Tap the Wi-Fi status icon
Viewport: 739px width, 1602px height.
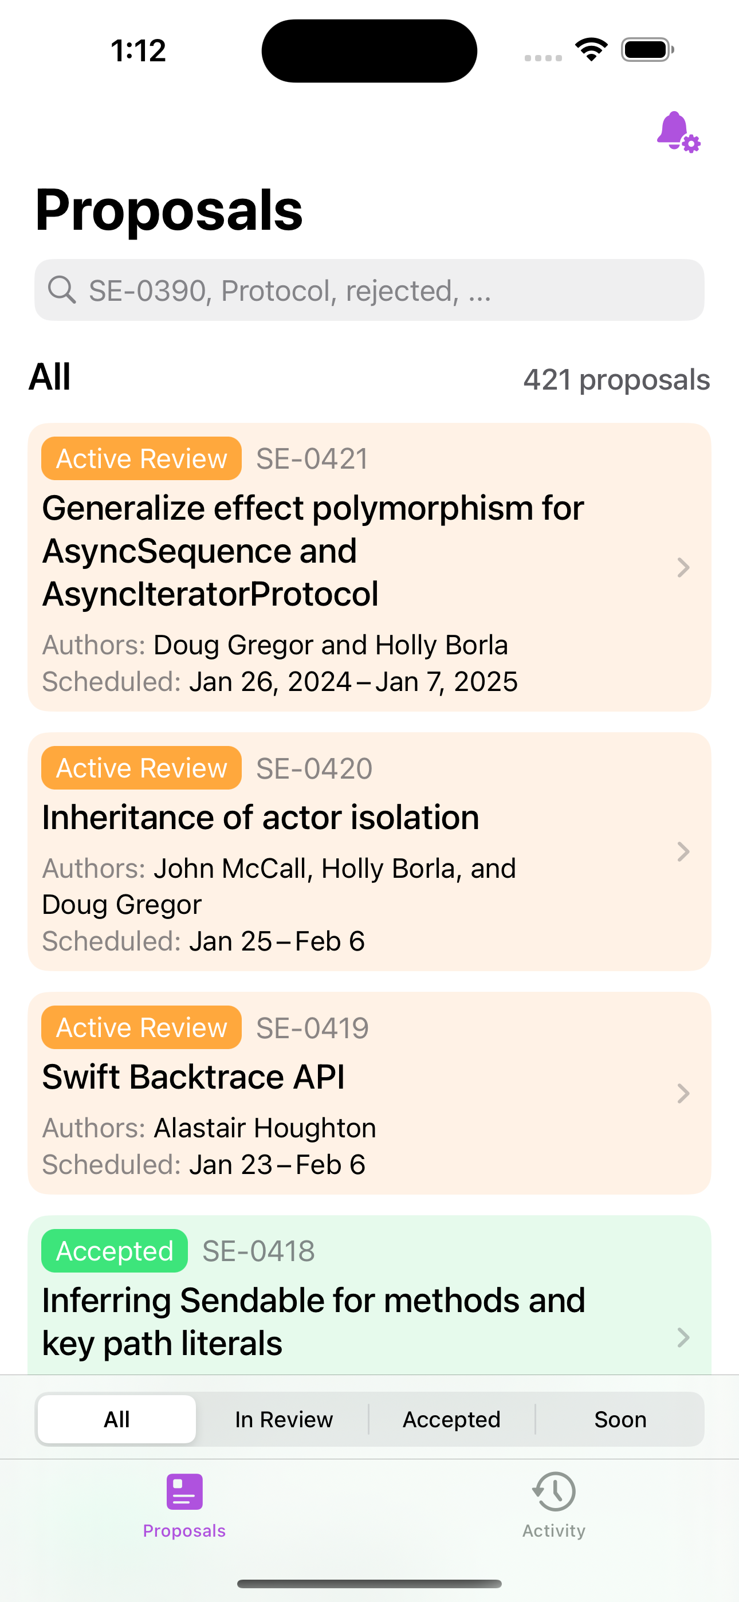click(x=591, y=50)
